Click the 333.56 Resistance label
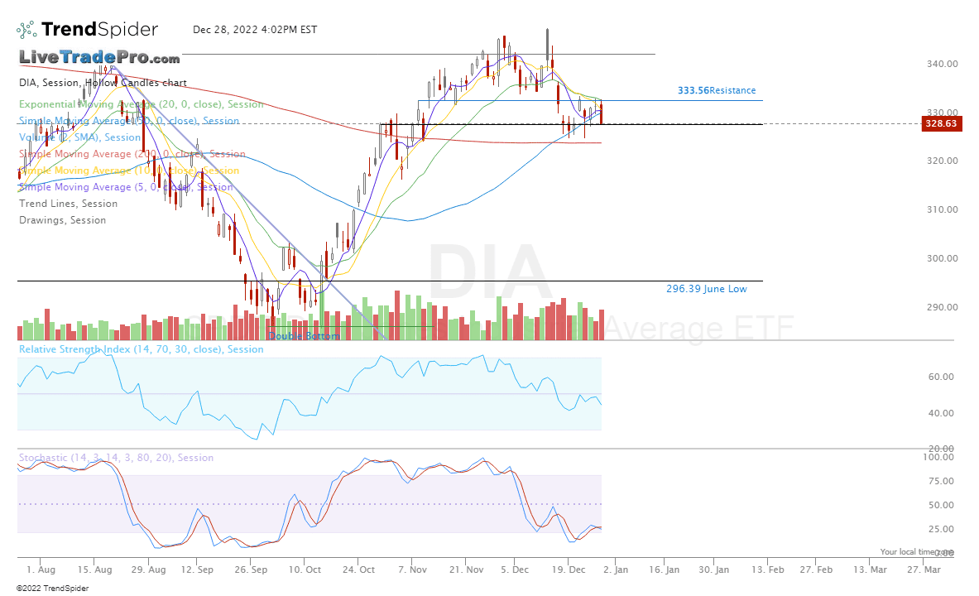The height and width of the screenshot is (596, 979). (x=717, y=89)
